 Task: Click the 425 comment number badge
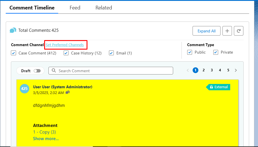(24, 89)
